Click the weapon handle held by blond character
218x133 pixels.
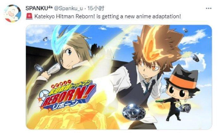(53, 69)
